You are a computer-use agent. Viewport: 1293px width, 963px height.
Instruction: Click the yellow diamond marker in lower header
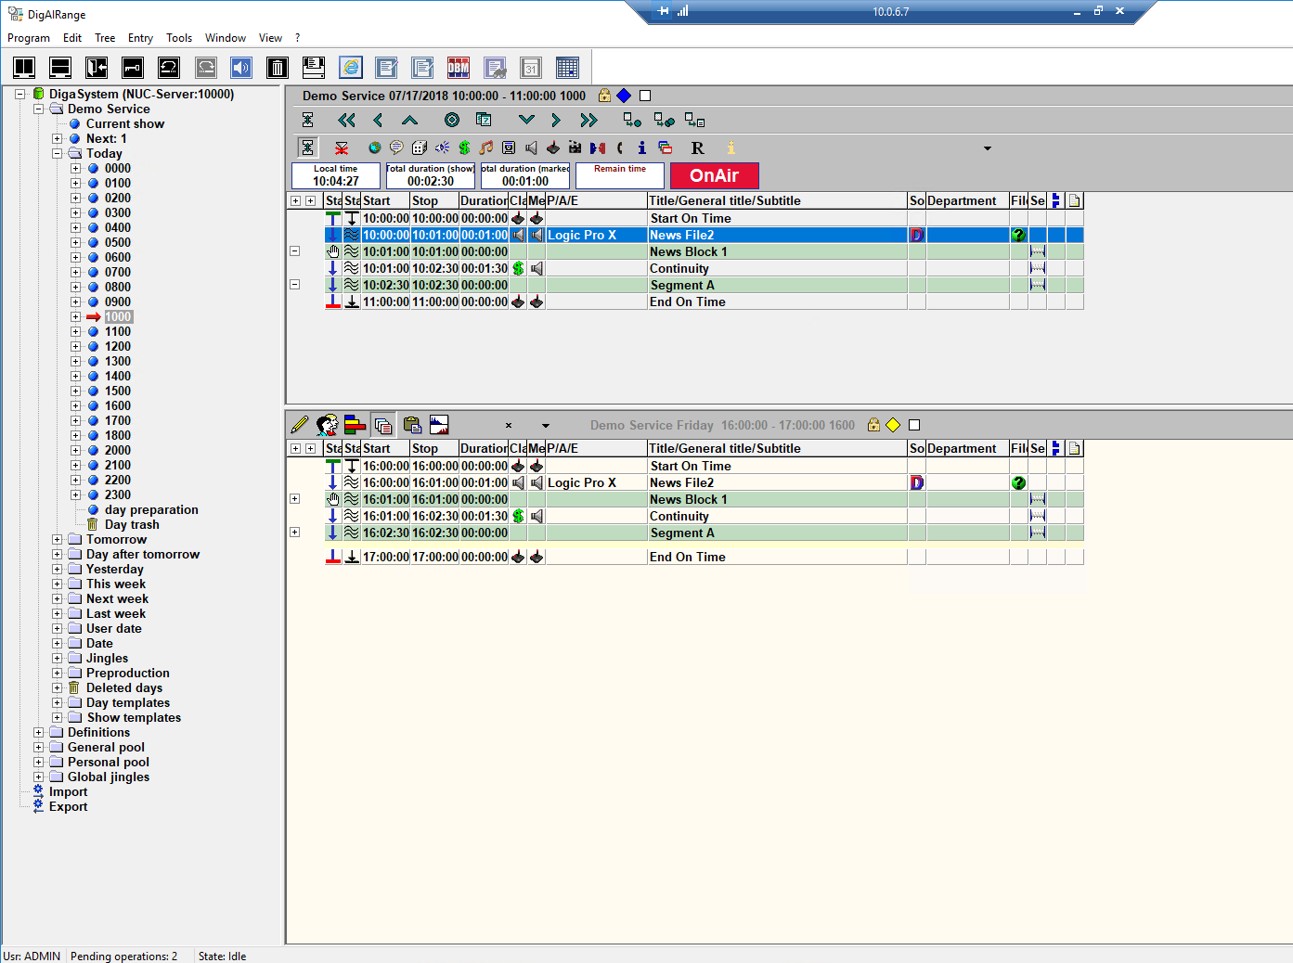[x=893, y=425]
